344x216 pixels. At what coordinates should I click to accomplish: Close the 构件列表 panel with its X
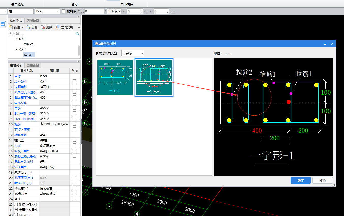click(78, 17)
